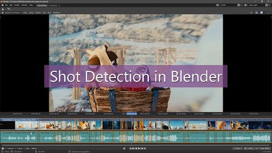
Task: Click the plus icon to add workspace
Action: click(x=59, y=6)
